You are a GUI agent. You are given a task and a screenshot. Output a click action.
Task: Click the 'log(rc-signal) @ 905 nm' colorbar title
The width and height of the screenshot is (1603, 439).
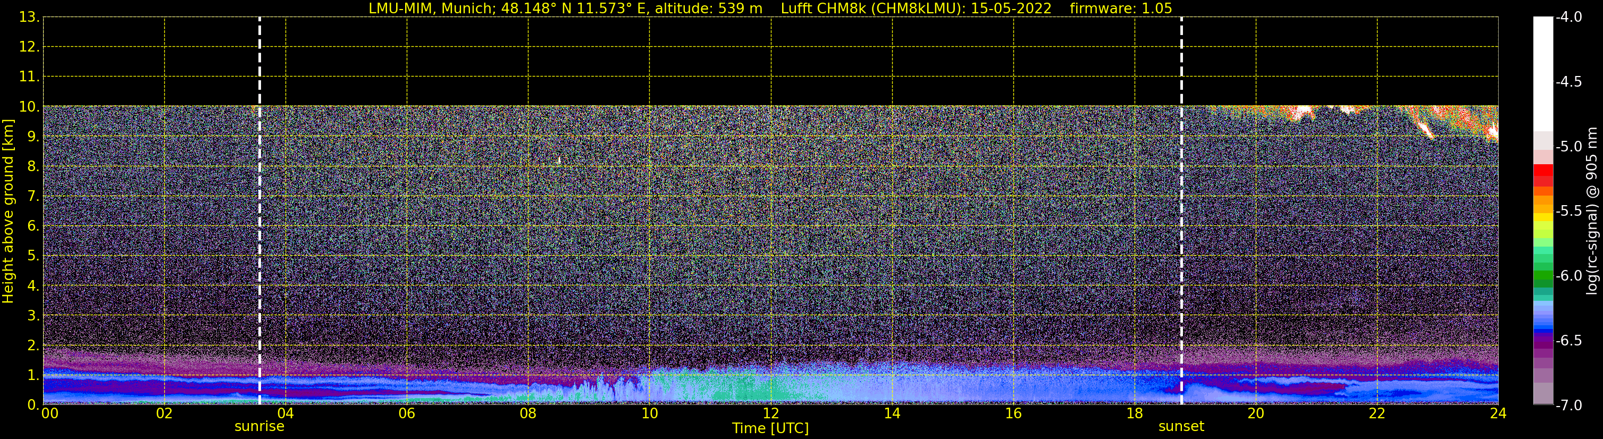tap(1592, 211)
